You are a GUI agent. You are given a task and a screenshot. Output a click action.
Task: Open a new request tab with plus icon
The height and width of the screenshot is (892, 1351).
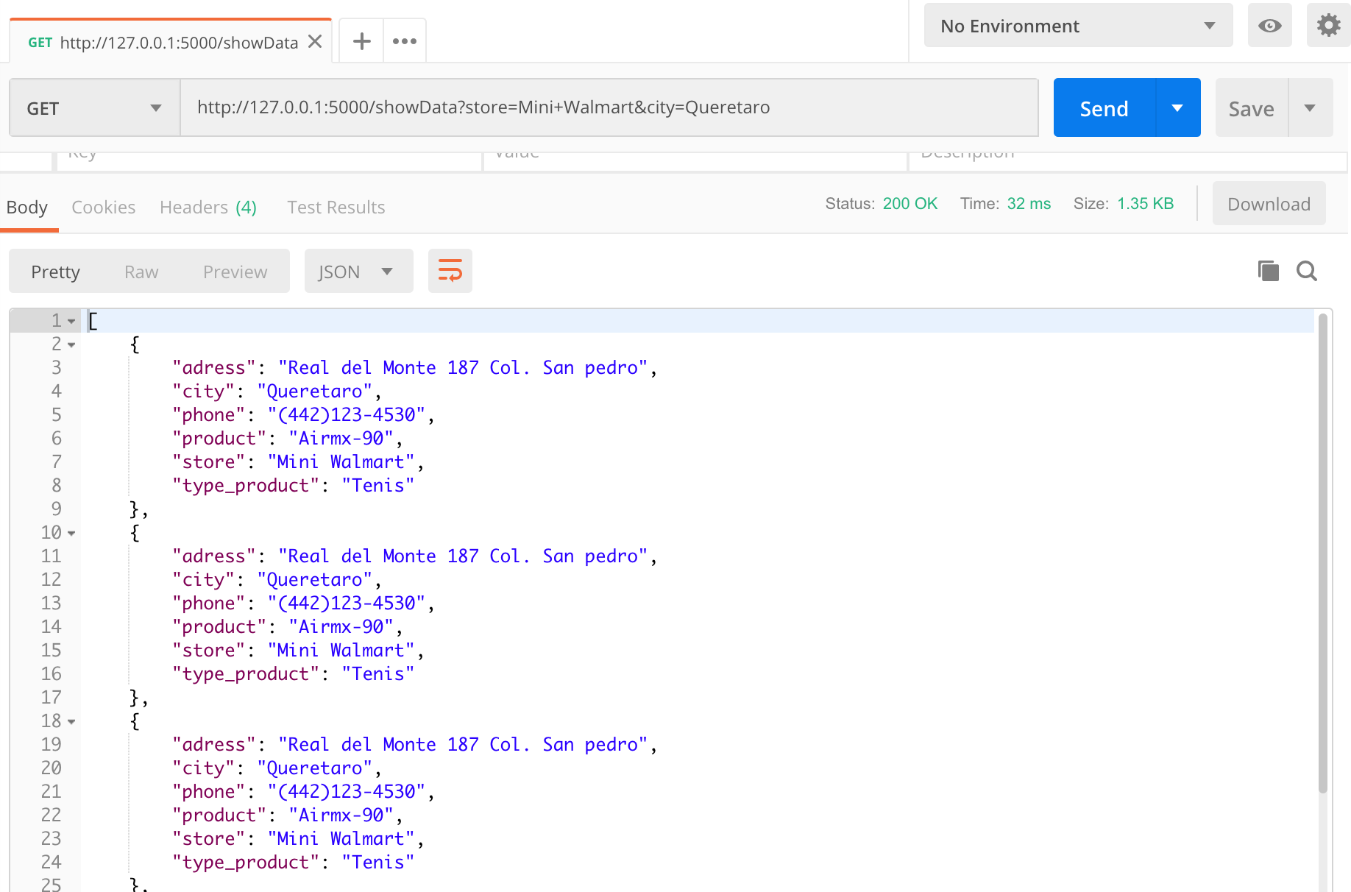[x=361, y=41]
